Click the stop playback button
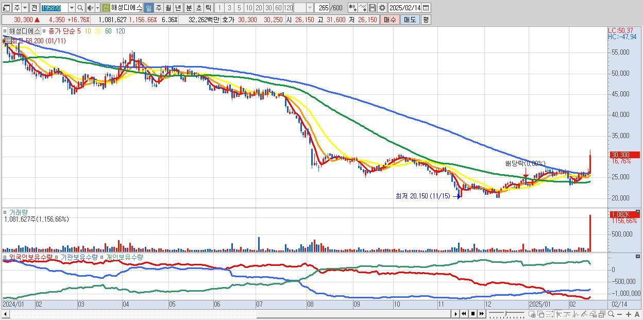The image size is (643, 320). (473, 314)
